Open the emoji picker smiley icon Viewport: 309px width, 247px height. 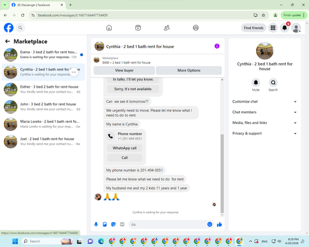click(210, 224)
